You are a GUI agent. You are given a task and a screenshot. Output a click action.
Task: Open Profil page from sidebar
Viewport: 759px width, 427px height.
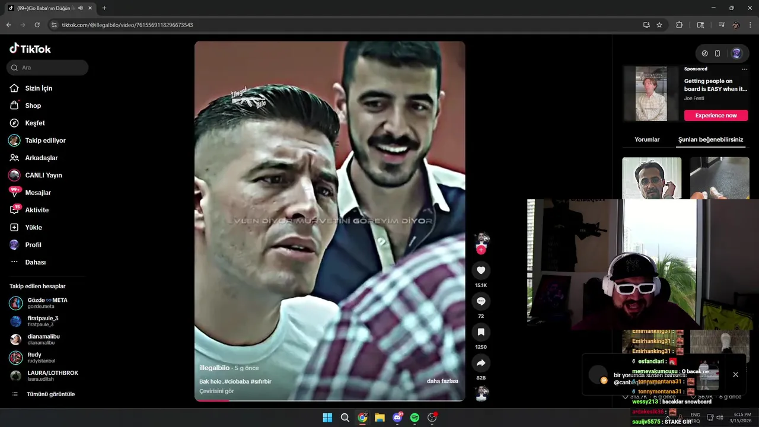[33, 245]
